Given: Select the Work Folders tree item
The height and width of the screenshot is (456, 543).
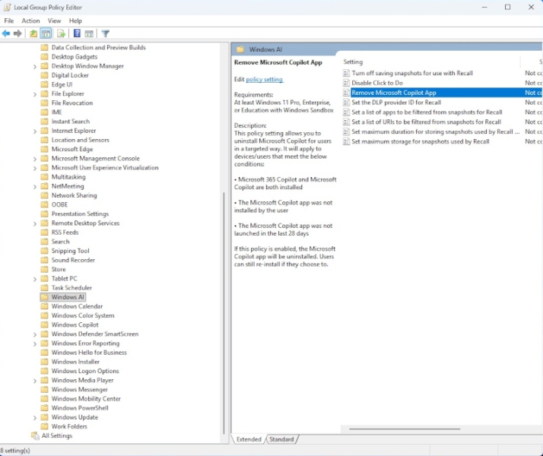Looking at the screenshot, I should click(x=69, y=426).
